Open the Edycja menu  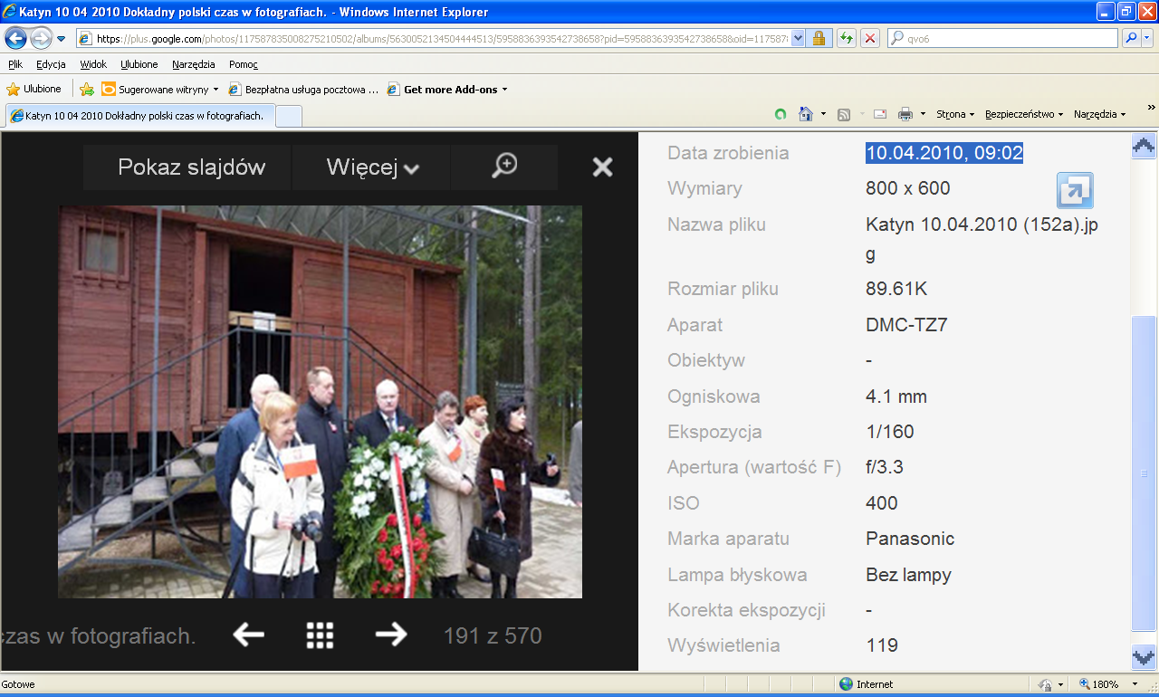51,64
